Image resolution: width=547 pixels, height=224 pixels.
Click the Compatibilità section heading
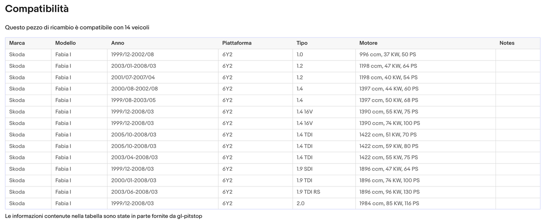(37, 9)
